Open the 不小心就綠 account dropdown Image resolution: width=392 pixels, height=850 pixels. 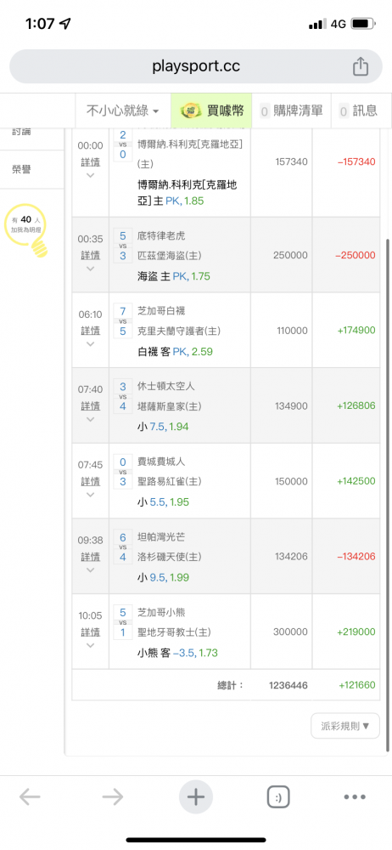123,111
